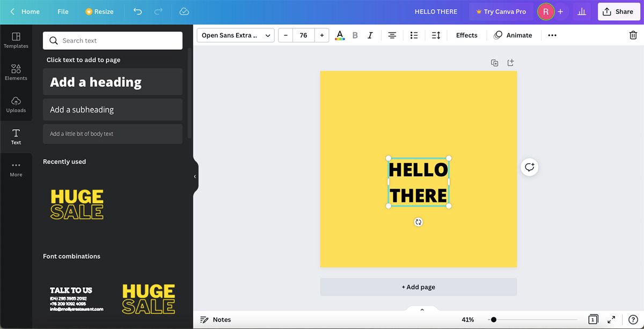Select recently used HUGE SALE text style
Image resolution: width=644 pixels, height=329 pixels.
coord(77,204)
